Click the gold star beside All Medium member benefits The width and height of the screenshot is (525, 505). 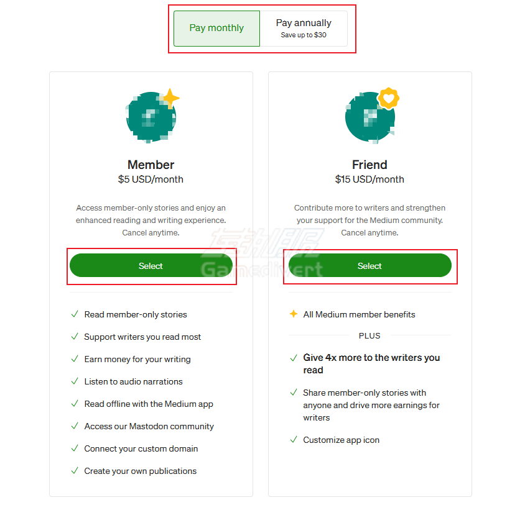tap(293, 314)
